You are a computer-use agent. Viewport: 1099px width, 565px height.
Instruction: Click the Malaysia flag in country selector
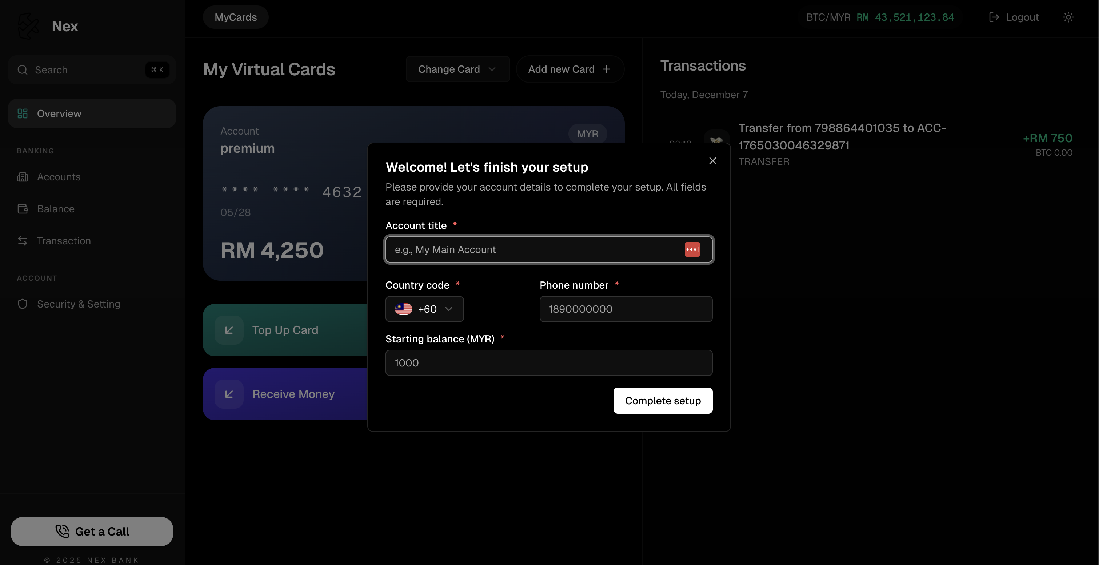point(403,309)
